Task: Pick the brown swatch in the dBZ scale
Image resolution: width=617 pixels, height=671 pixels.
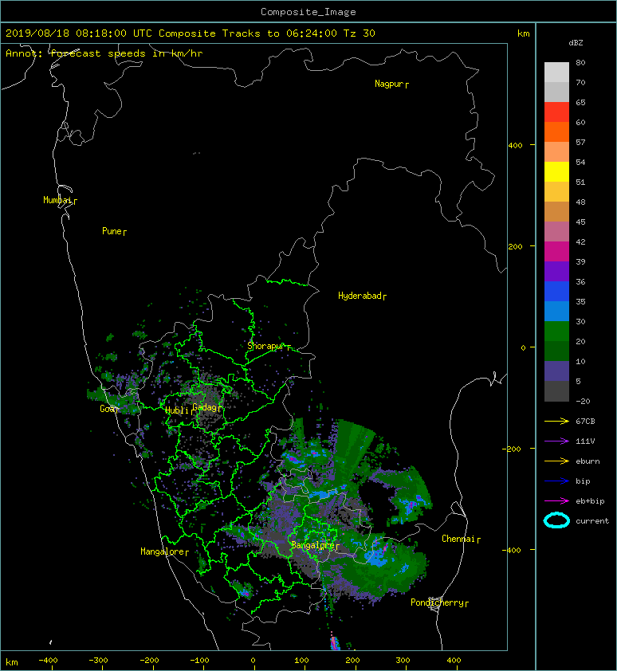Action: tap(556, 211)
